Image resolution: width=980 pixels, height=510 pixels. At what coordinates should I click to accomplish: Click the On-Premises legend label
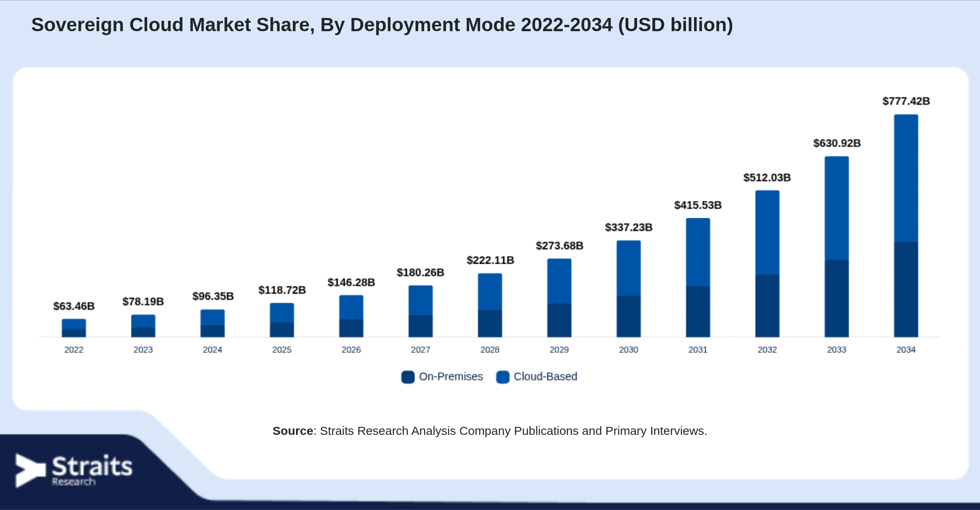click(451, 377)
